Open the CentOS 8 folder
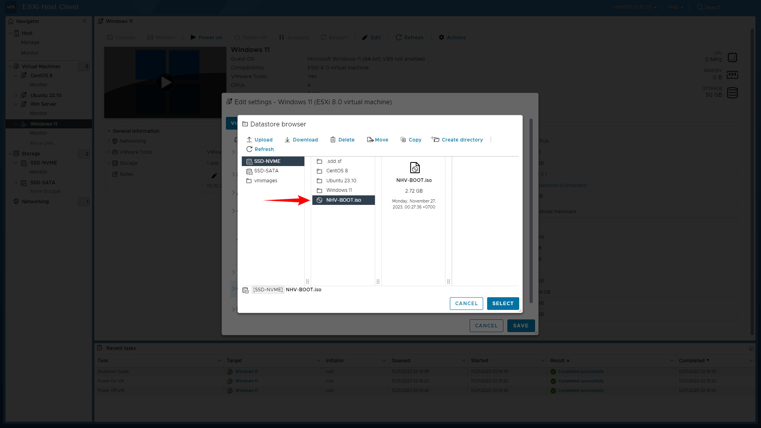This screenshot has width=761, height=428. (x=337, y=171)
